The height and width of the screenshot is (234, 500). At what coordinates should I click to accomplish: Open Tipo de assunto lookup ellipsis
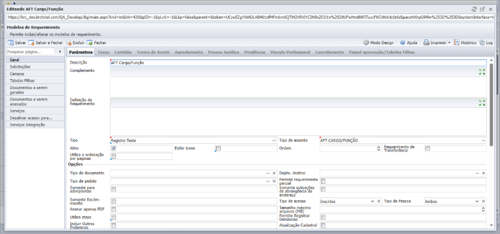click(x=483, y=140)
